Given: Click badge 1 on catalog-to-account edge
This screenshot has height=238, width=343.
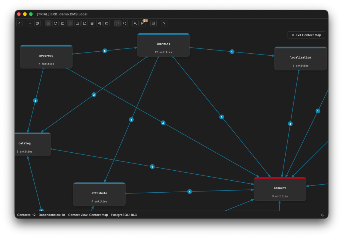Looking at the screenshot, I should [152, 167].
